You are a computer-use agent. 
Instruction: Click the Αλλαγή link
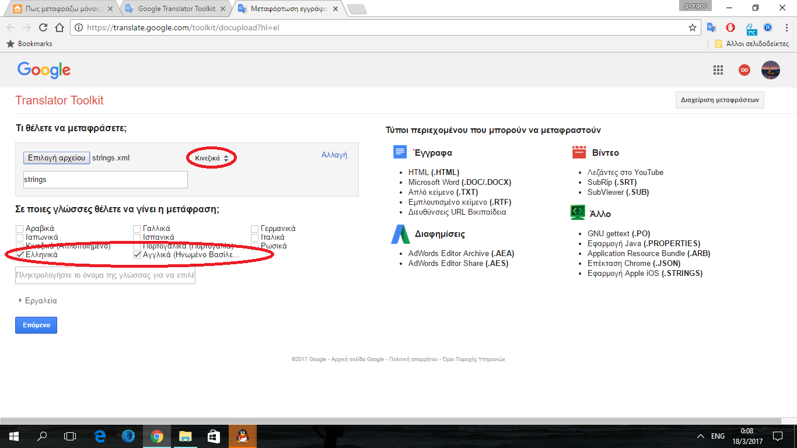coord(334,155)
